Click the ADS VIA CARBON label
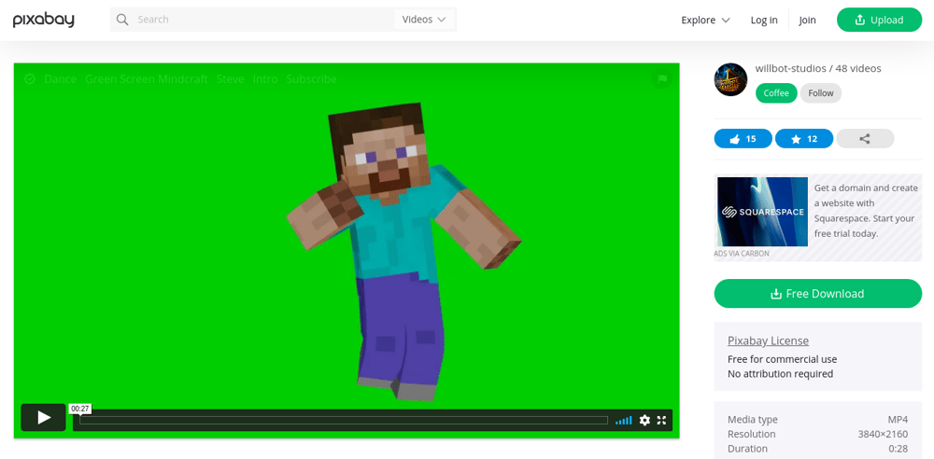The height and width of the screenshot is (459, 934). pyautogui.click(x=742, y=254)
